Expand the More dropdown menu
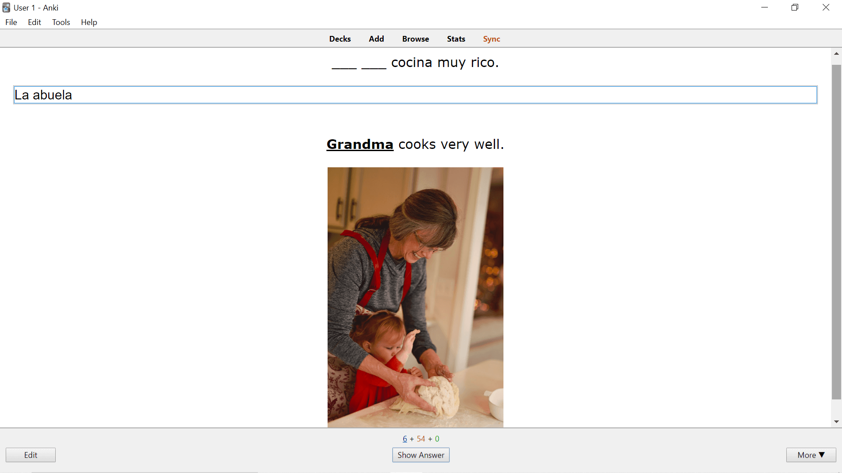This screenshot has width=842, height=473. coord(811,455)
